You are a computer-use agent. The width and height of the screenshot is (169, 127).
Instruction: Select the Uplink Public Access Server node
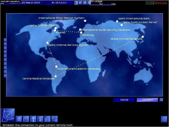tap(121, 25)
